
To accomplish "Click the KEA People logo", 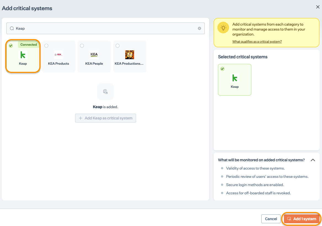I will tap(94, 55).
